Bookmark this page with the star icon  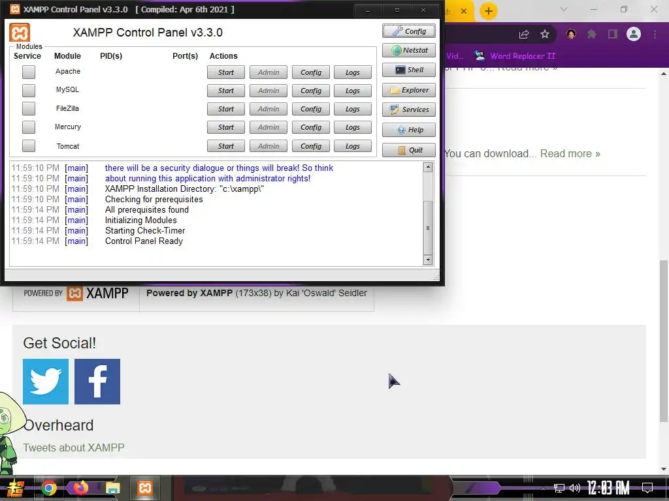[545, 35]
